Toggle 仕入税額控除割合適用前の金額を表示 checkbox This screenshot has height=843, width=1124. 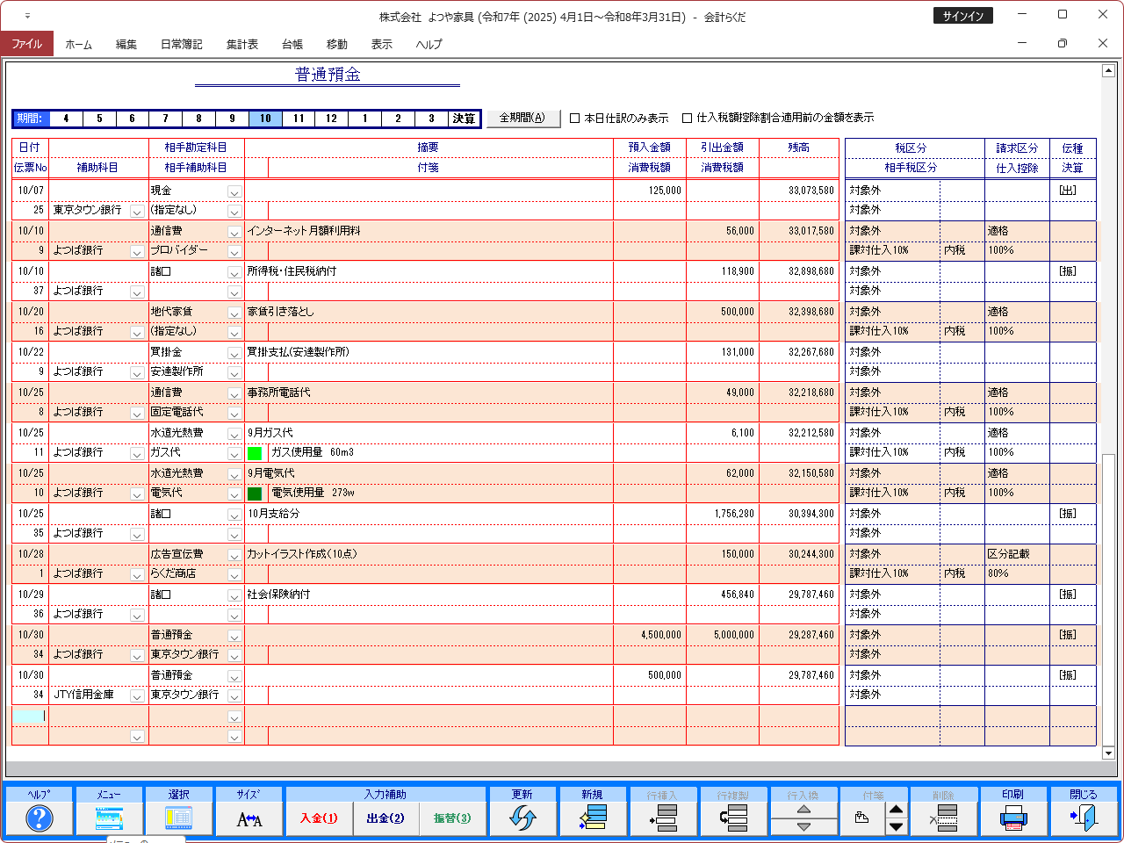click(688, 119)
